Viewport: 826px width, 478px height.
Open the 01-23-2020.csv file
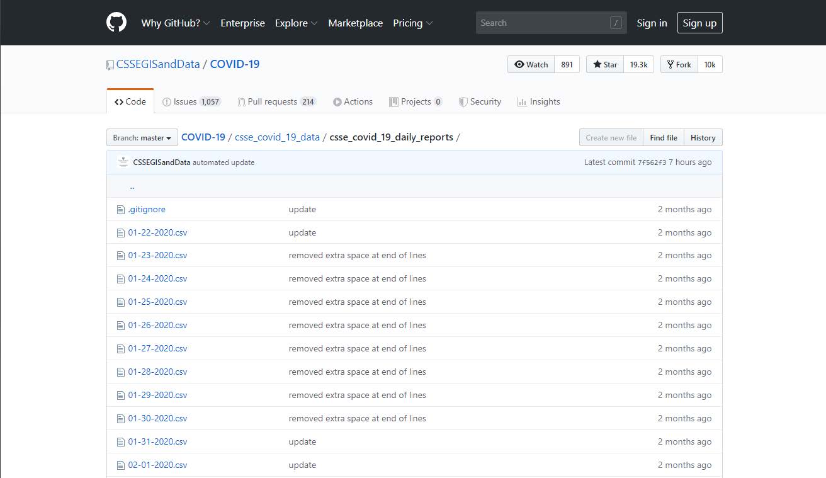click(157, 255)
